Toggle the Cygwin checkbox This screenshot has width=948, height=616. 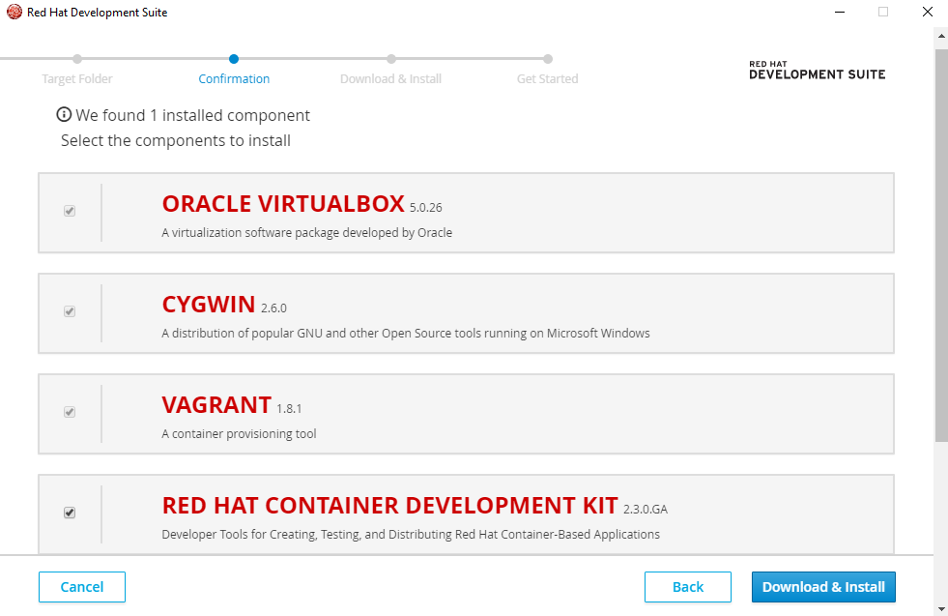(70, 311)
